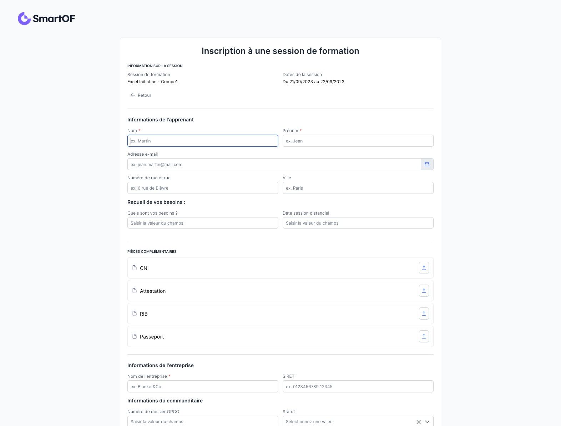This screenshot has height=426, width=561.
Task: Click the SIRET input field
Action: (358, 386)
